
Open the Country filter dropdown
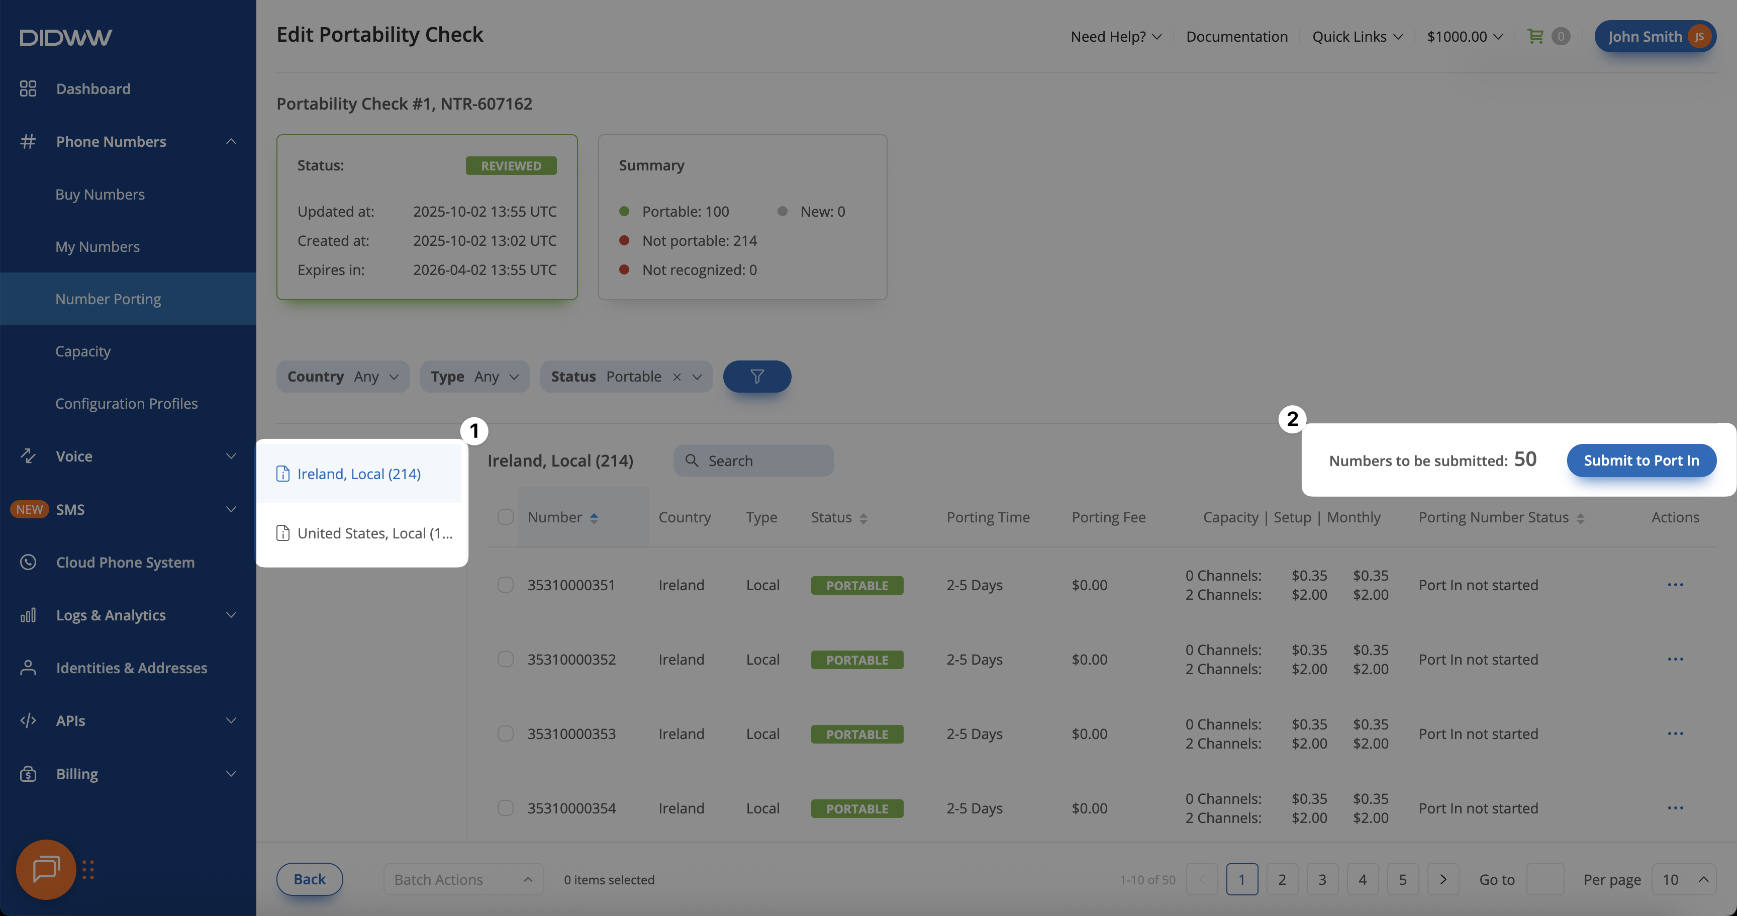(x=343, y=377)
